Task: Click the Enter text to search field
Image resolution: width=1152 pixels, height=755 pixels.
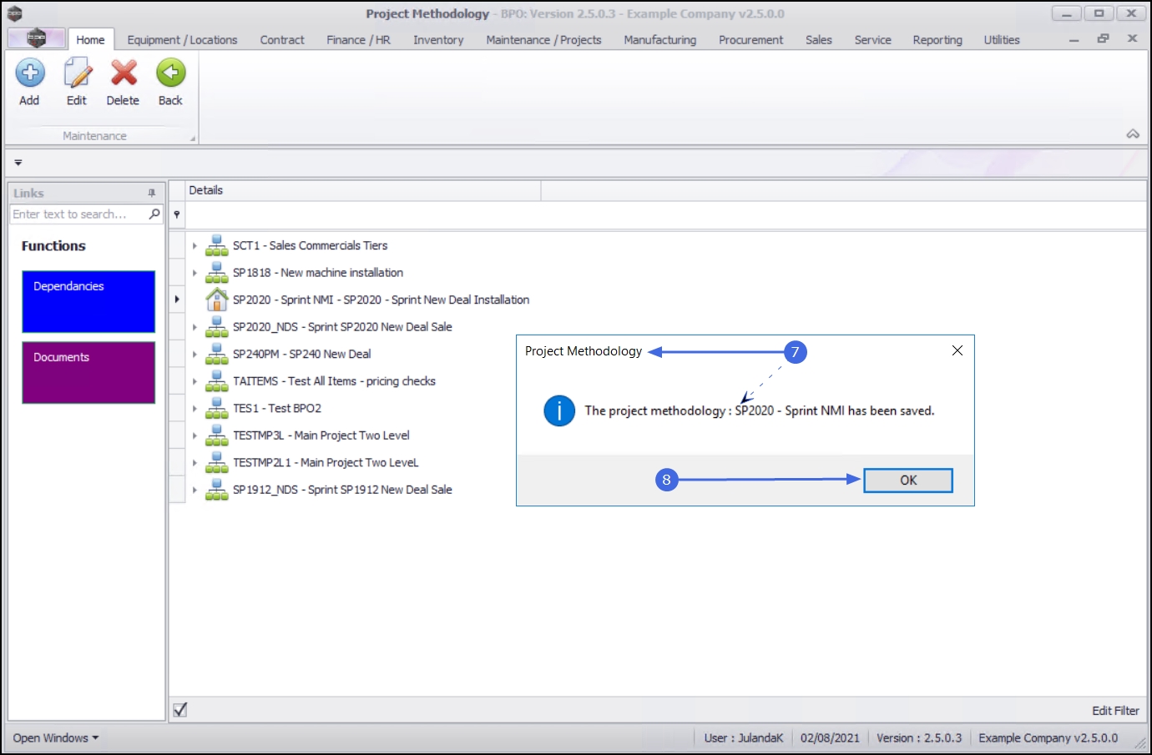Action: tap(79, 214)
